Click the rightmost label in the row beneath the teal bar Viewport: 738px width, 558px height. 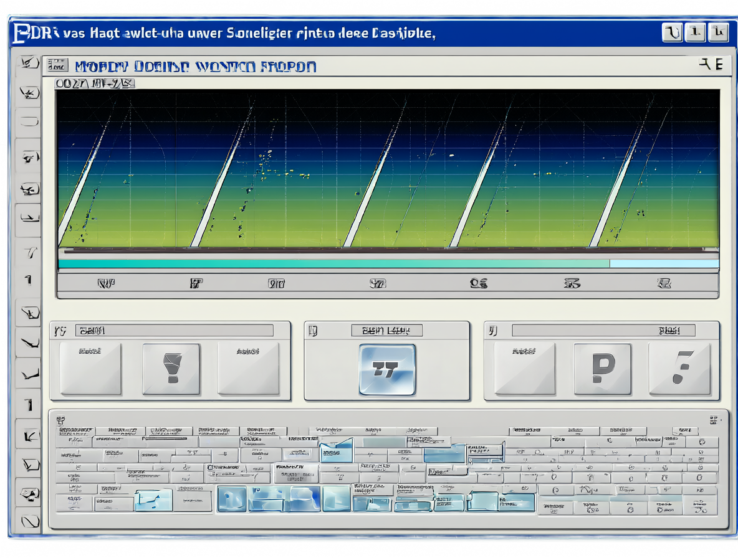(664, 283)
